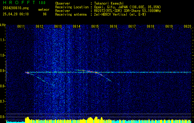This screenshot has width=194, height=123.
Task: Click red echo start at 0611
Action: pyautogui.click(x=27, y=73)
